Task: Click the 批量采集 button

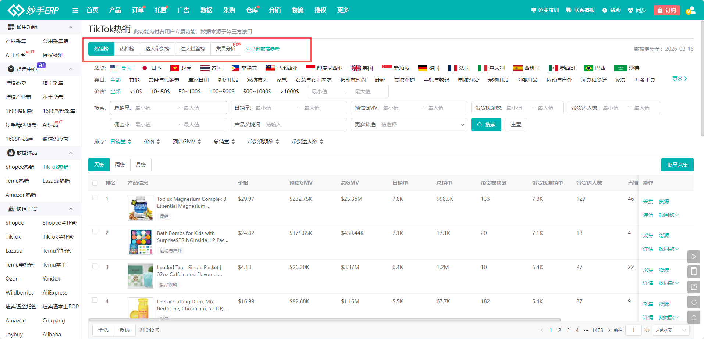Action: tap(677, 165)
